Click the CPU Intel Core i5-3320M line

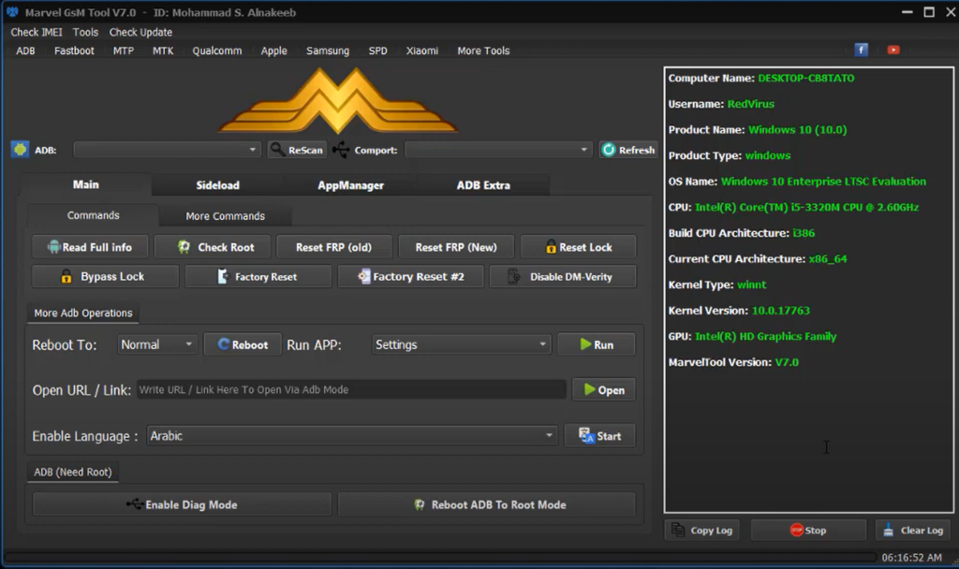[793, 207]
